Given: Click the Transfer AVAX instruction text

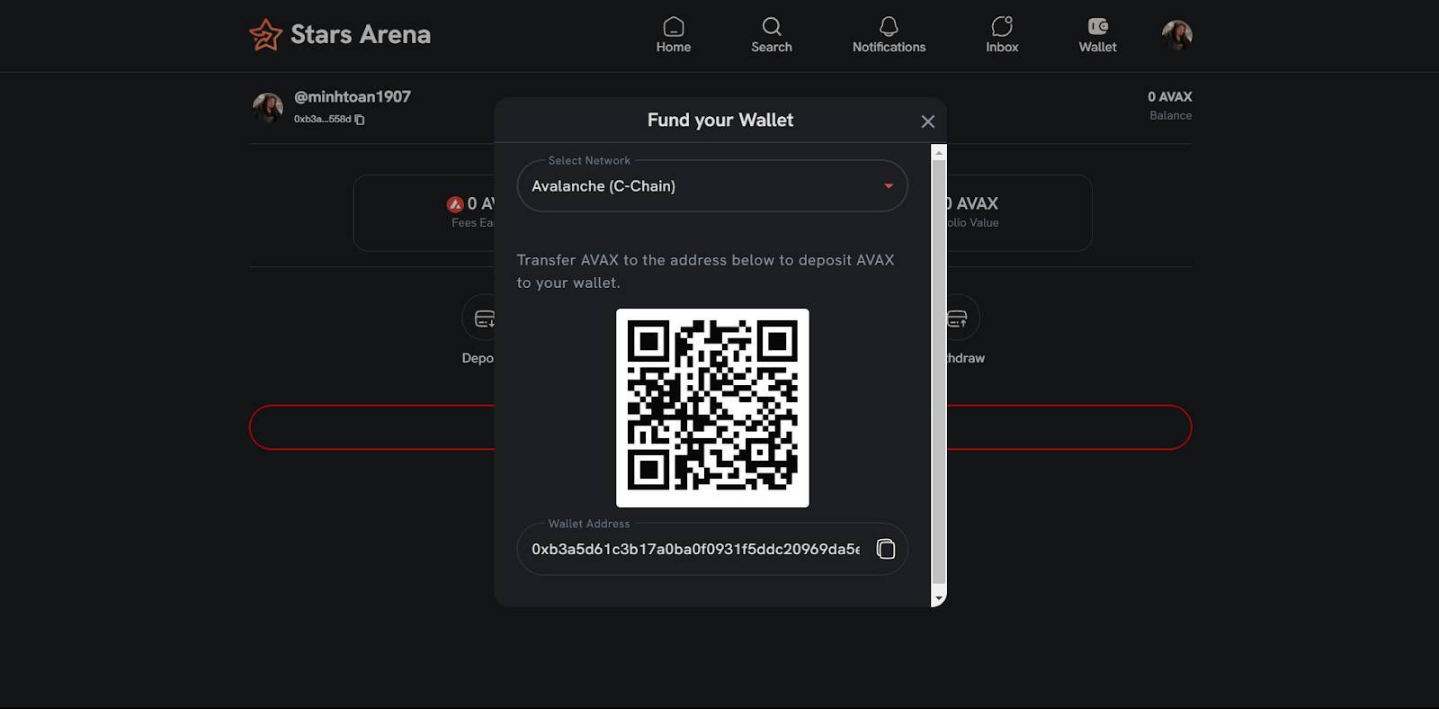Looking at the screenshot, I should point(705,271).
